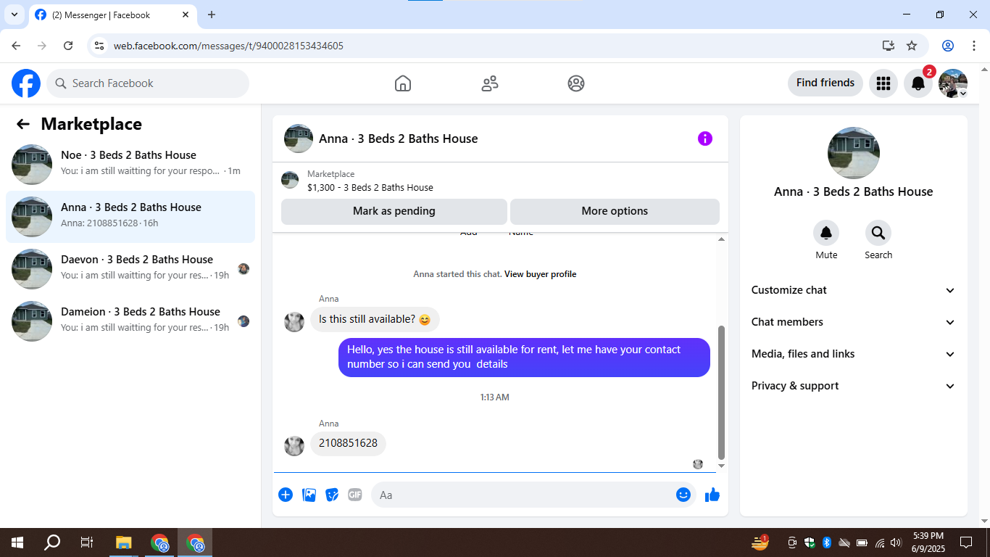This screenshot has height=557, width=990.
Task: Focus the Search Facebook field
Action: coord(148,83)
